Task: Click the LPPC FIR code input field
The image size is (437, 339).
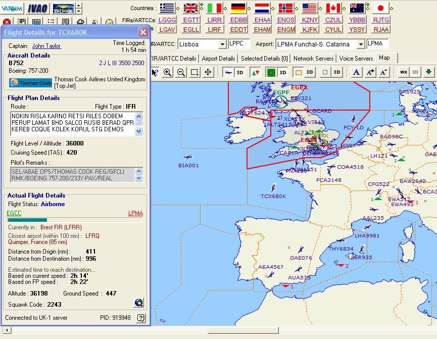Action: [x=239, y=44]
